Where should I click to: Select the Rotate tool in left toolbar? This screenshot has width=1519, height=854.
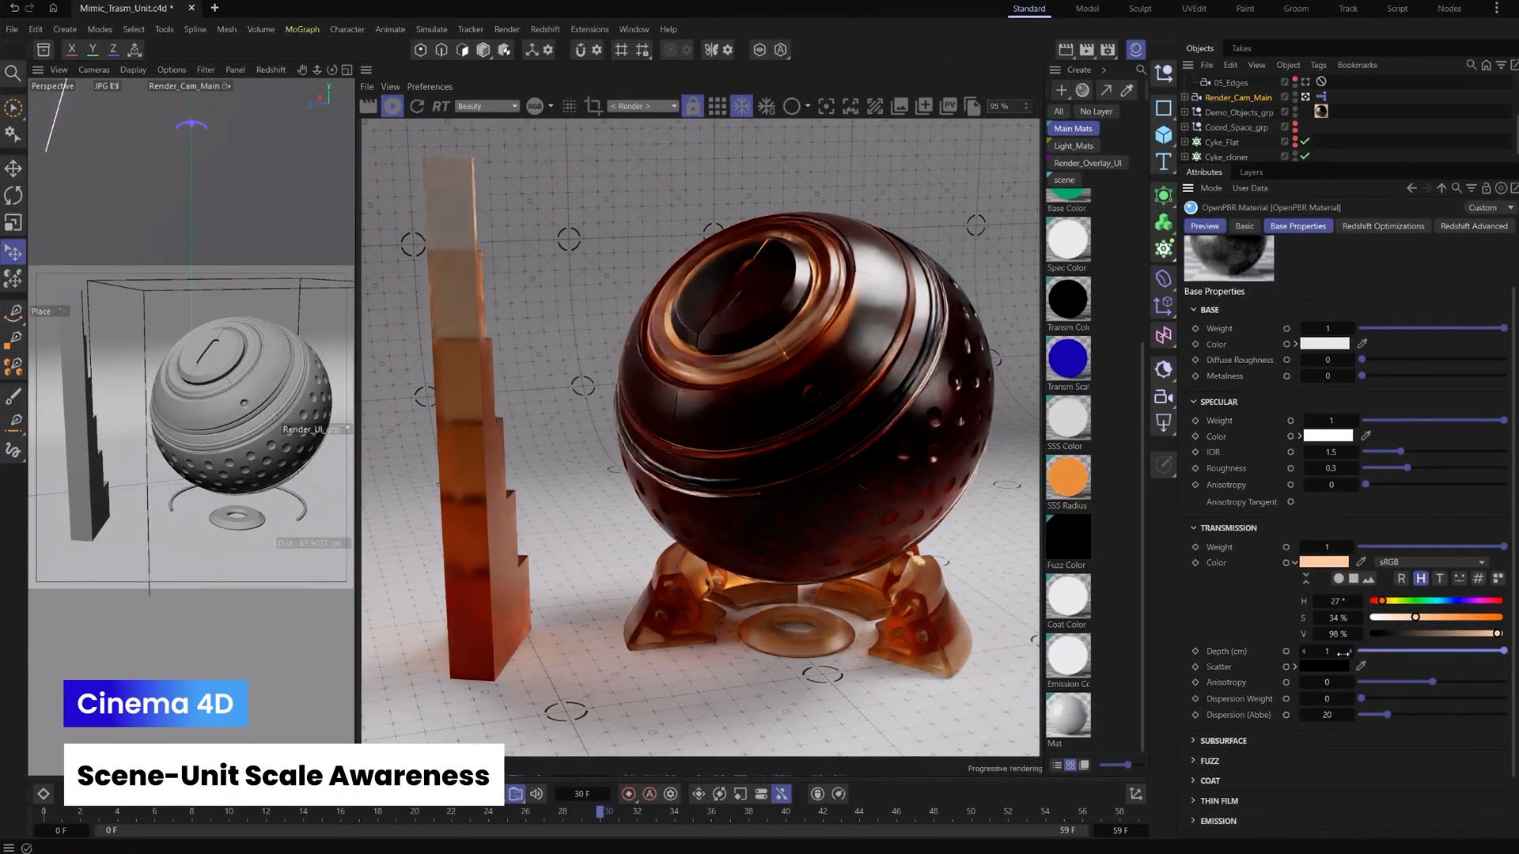[13, 195]
